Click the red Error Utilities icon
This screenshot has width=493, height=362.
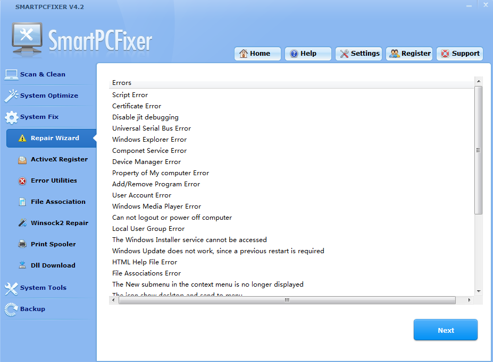(x=22, y=181)
